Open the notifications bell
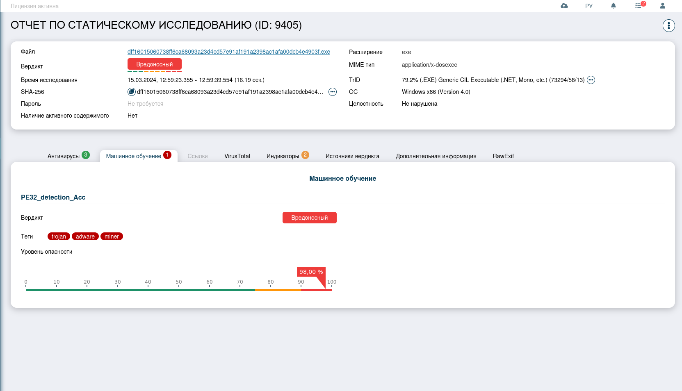 614,6
